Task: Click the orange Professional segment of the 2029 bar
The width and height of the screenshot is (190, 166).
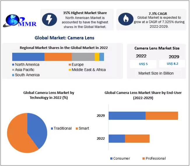Action: (162, 116)
